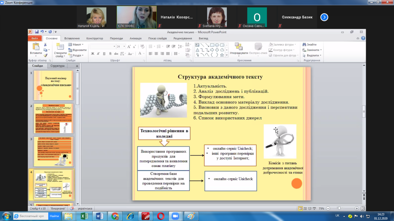Screen dimensions: 394x221
Task: Click the Cut scissors icon
Action: [46, 45]
